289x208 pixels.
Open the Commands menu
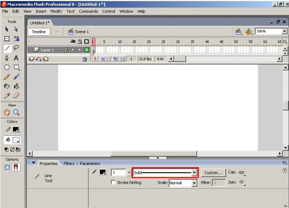tap(88, 11)
